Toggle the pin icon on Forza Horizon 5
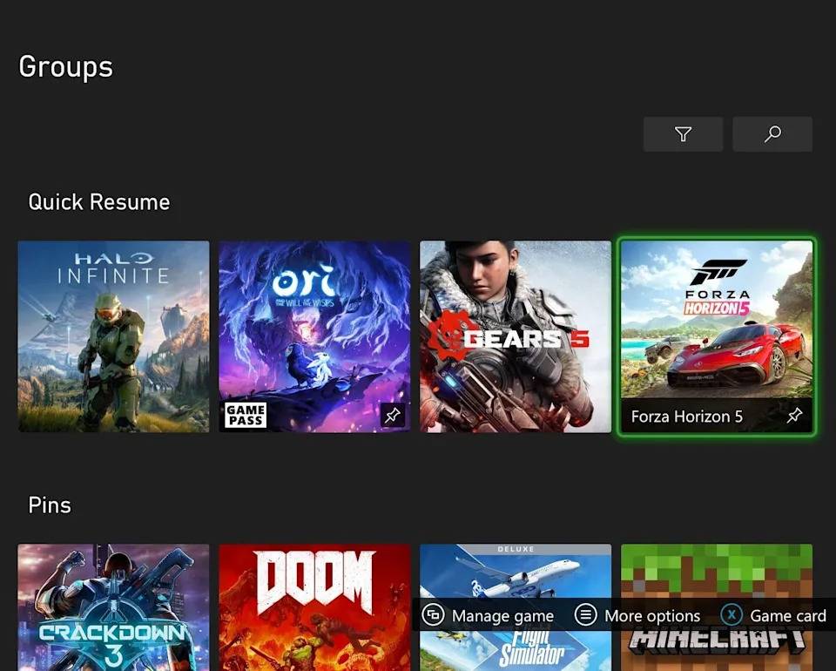 [794, 417]
